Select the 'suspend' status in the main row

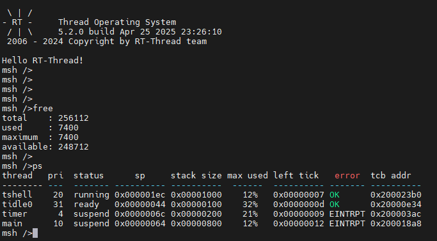coord(91,224)
